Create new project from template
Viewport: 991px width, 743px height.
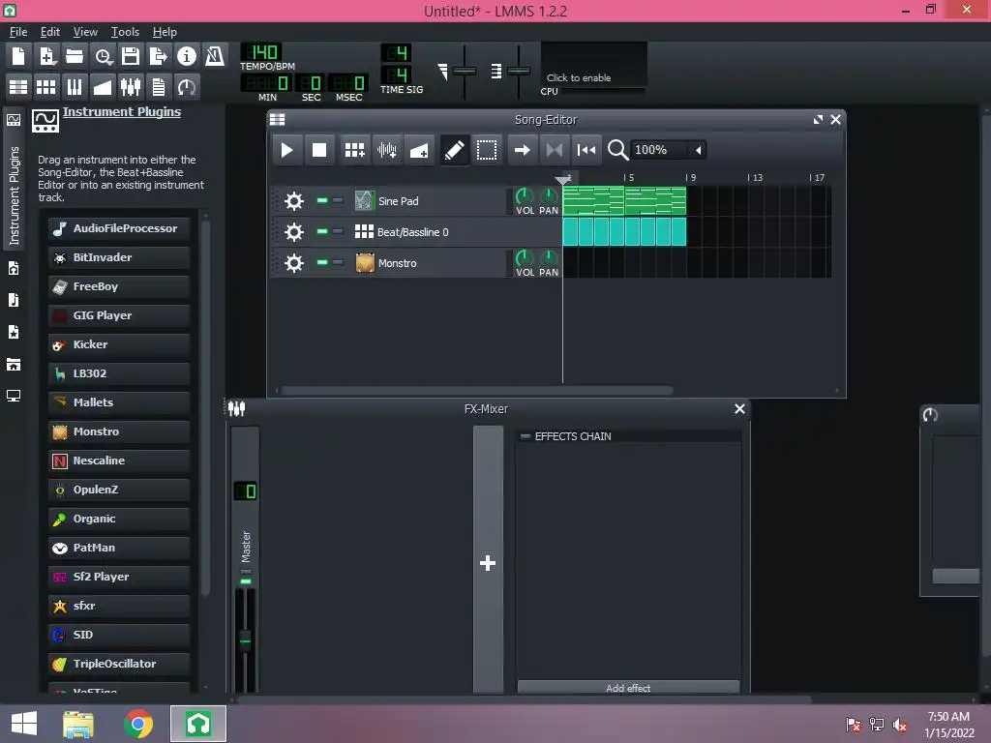pos(46,56)
